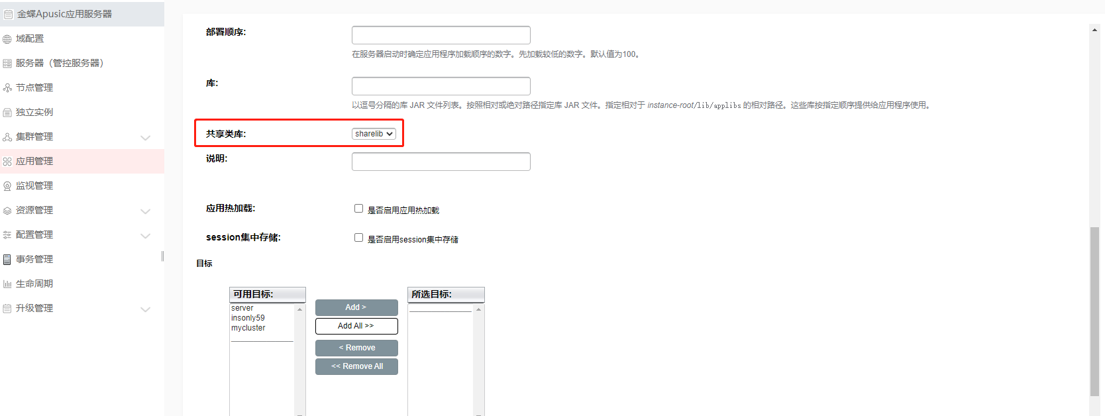Expand the 升级管理 menu chevron

pos(146,309)
